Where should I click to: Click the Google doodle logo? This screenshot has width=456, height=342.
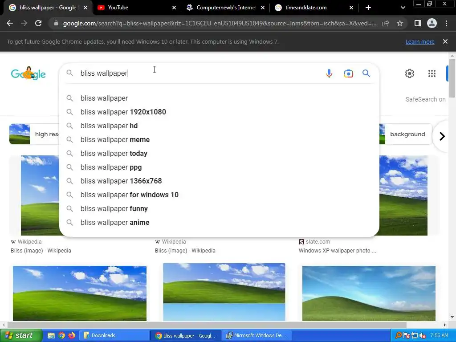pos(28,73)
